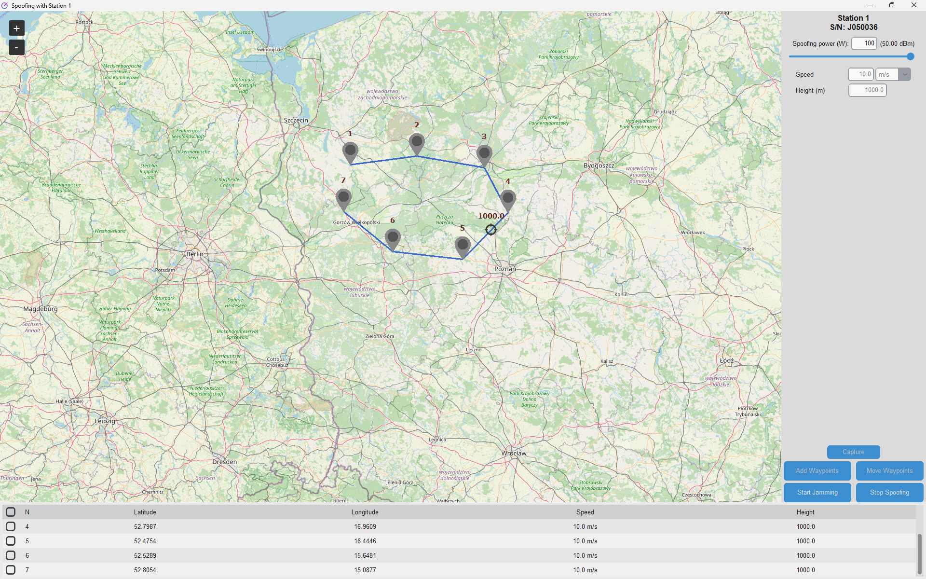Close the Spoofing with Station 1 window
926x579 pixels.
click(x=914, y=5)
